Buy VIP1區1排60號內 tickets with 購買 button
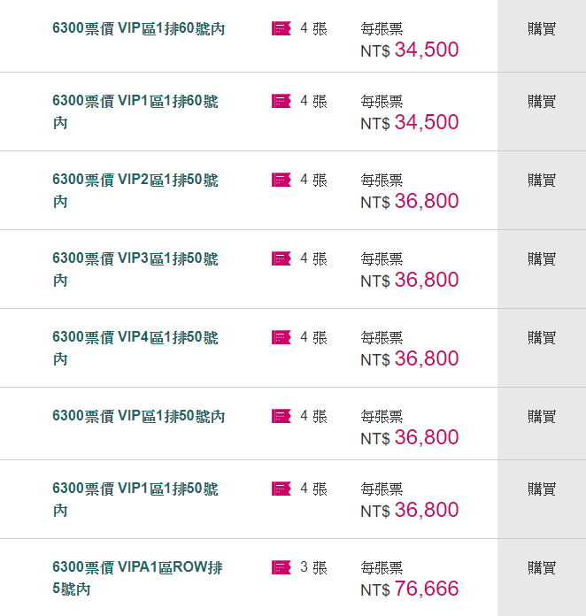 click(542, 102)
